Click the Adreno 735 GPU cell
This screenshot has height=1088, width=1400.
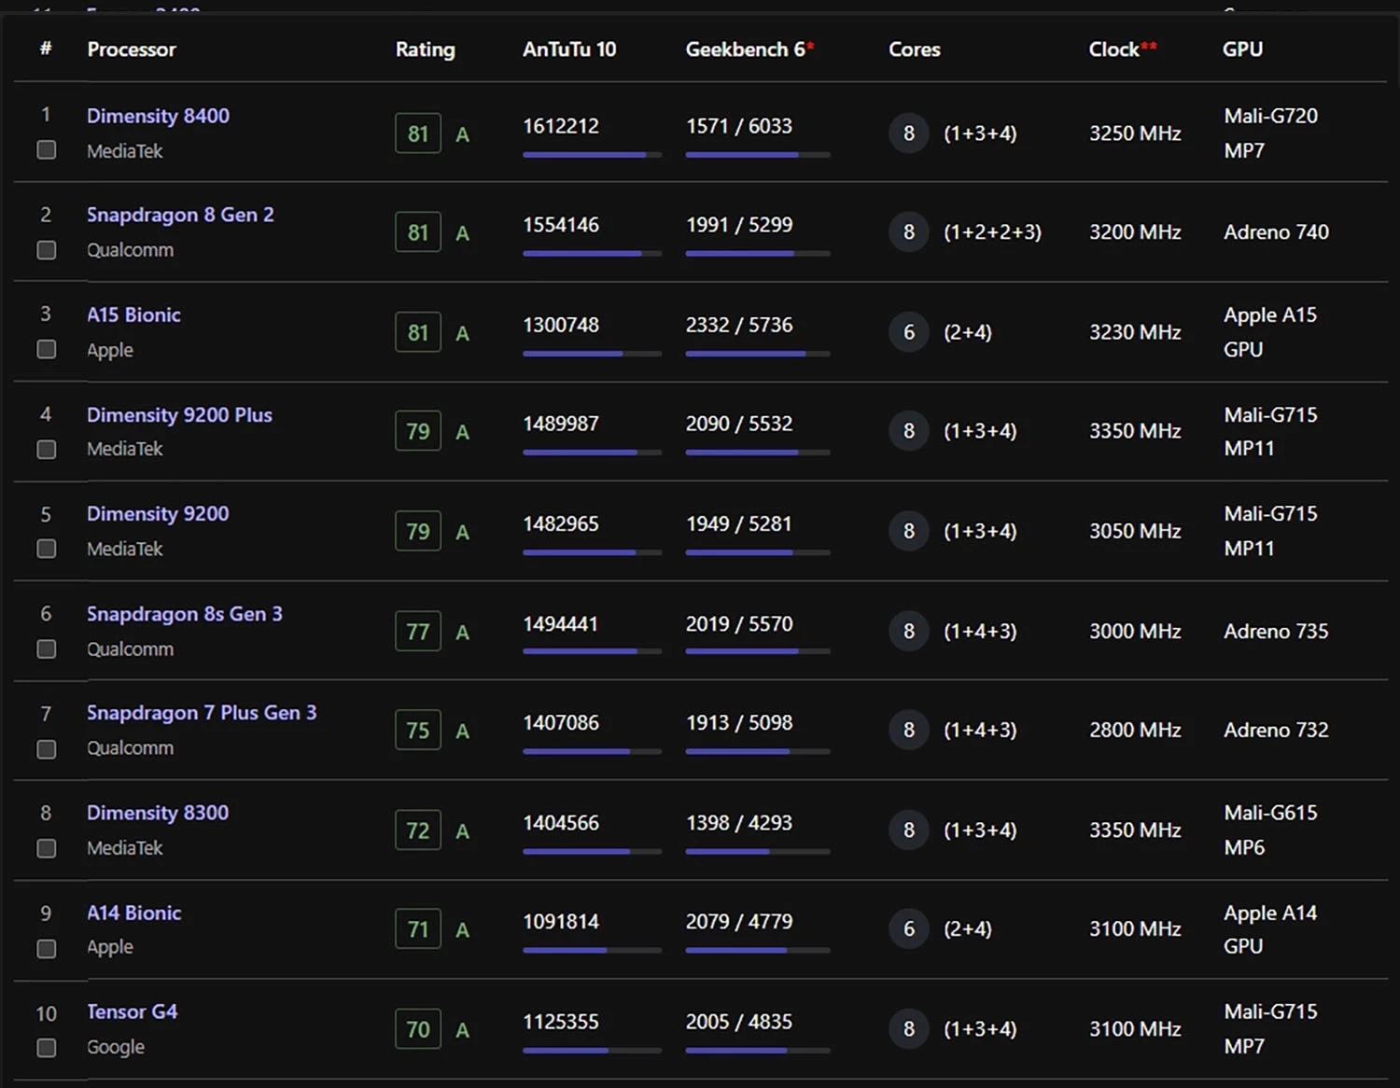pyautogui.click(x=1276, y=631)
